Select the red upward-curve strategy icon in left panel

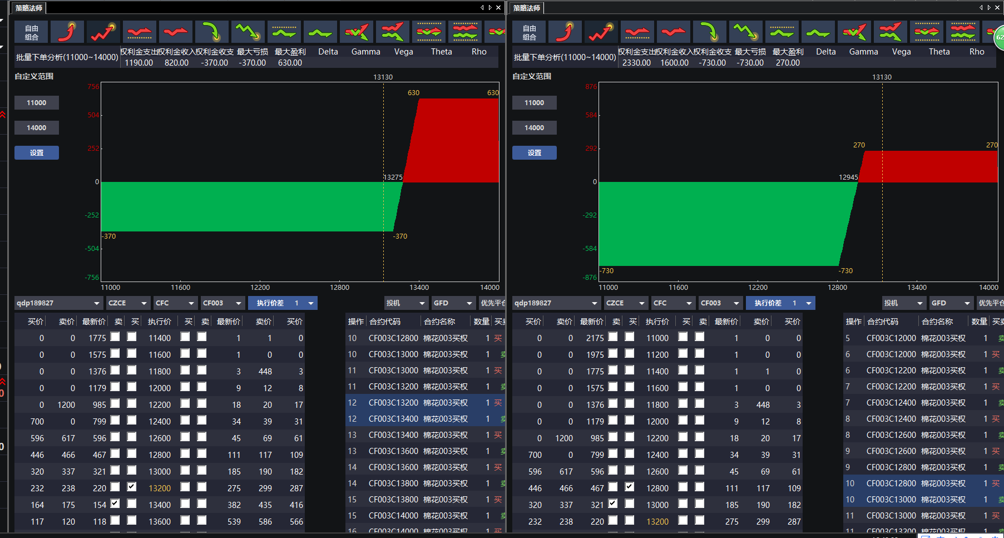coord(67,32)
